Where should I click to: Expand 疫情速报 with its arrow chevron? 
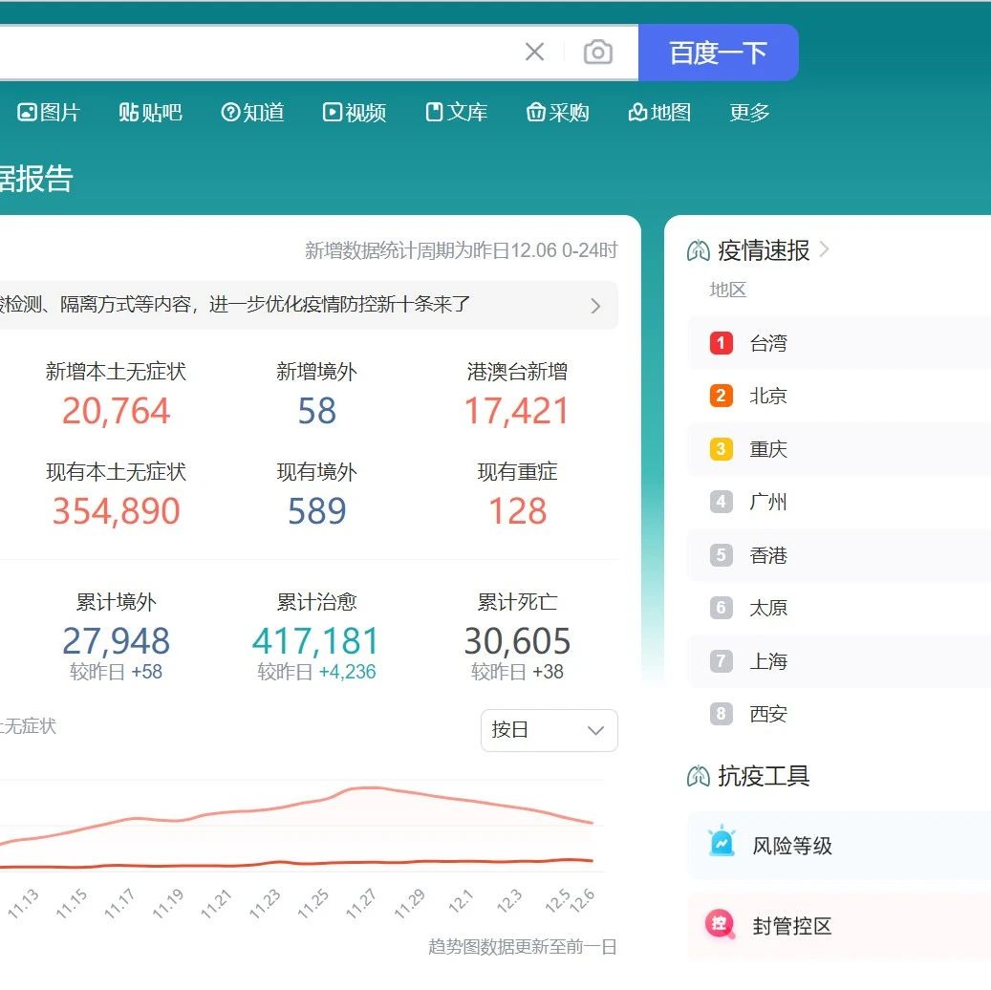click(x=825, y=250)
